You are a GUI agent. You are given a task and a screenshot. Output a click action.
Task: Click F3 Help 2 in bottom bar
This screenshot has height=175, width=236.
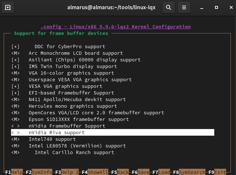pos(67,172)
